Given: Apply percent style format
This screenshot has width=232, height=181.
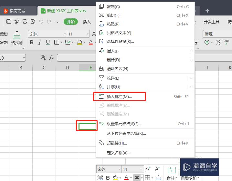Looking at the screenshot, I should 218,42.
